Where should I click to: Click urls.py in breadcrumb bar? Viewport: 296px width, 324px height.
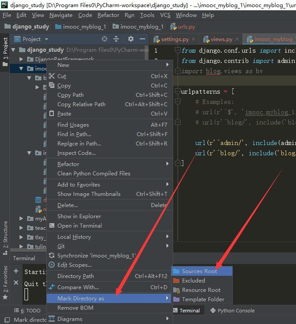[x=183, y=27]
